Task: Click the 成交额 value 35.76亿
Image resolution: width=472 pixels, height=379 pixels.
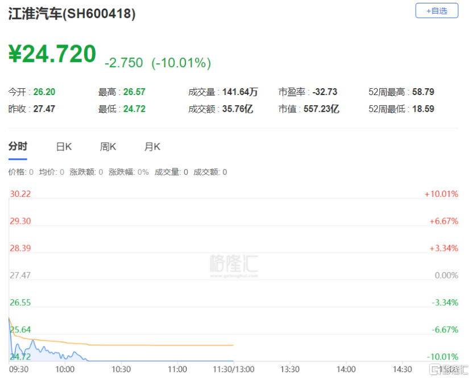Action: tap(238, 109)
